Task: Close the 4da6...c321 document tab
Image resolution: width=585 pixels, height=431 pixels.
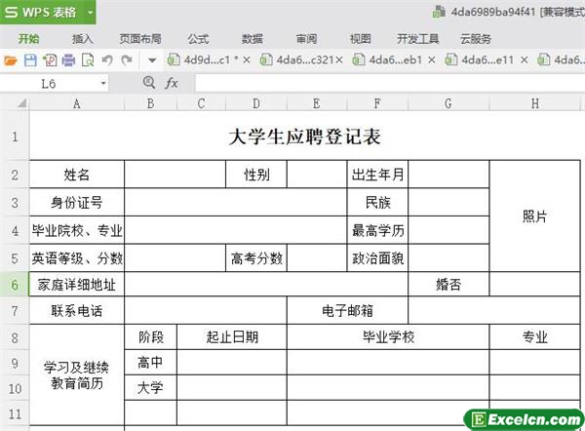Action: [x=339, y=60]
